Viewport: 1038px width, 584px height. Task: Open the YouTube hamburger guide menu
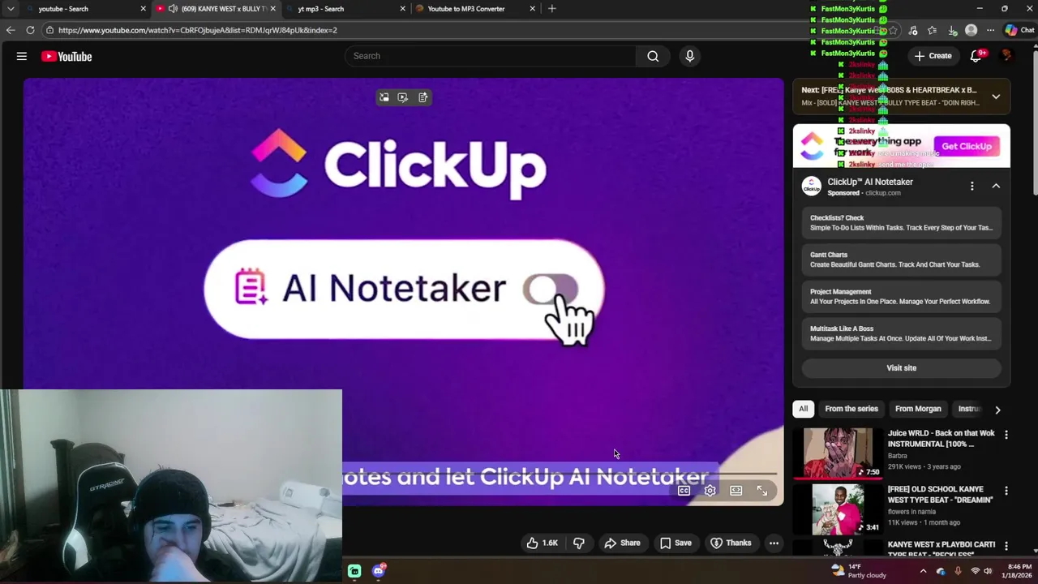click(22, 56)
